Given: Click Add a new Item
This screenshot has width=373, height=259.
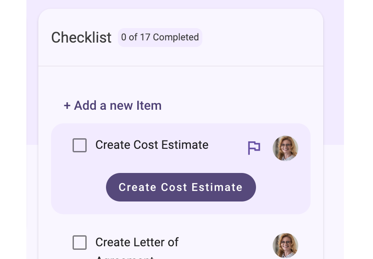Looking at the screenshot, I should (113, 105).
